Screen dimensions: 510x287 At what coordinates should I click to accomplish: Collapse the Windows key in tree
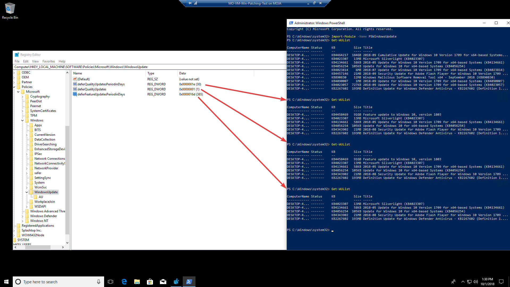[x=23, y=120]
